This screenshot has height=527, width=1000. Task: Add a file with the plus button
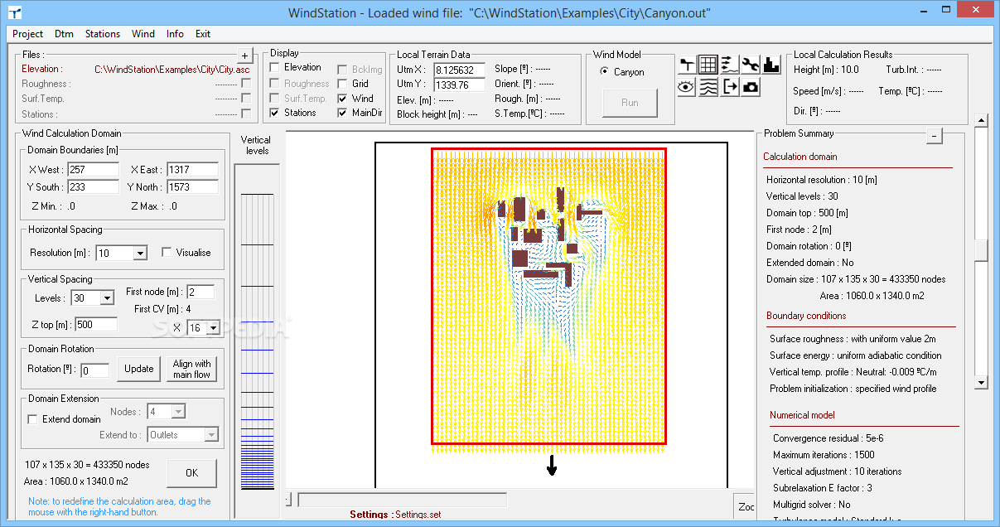coord(244,56)
